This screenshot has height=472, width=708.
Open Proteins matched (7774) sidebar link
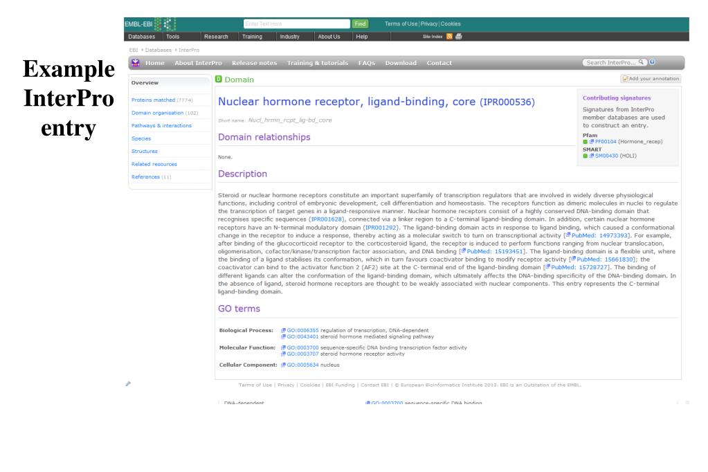[162, 100]
